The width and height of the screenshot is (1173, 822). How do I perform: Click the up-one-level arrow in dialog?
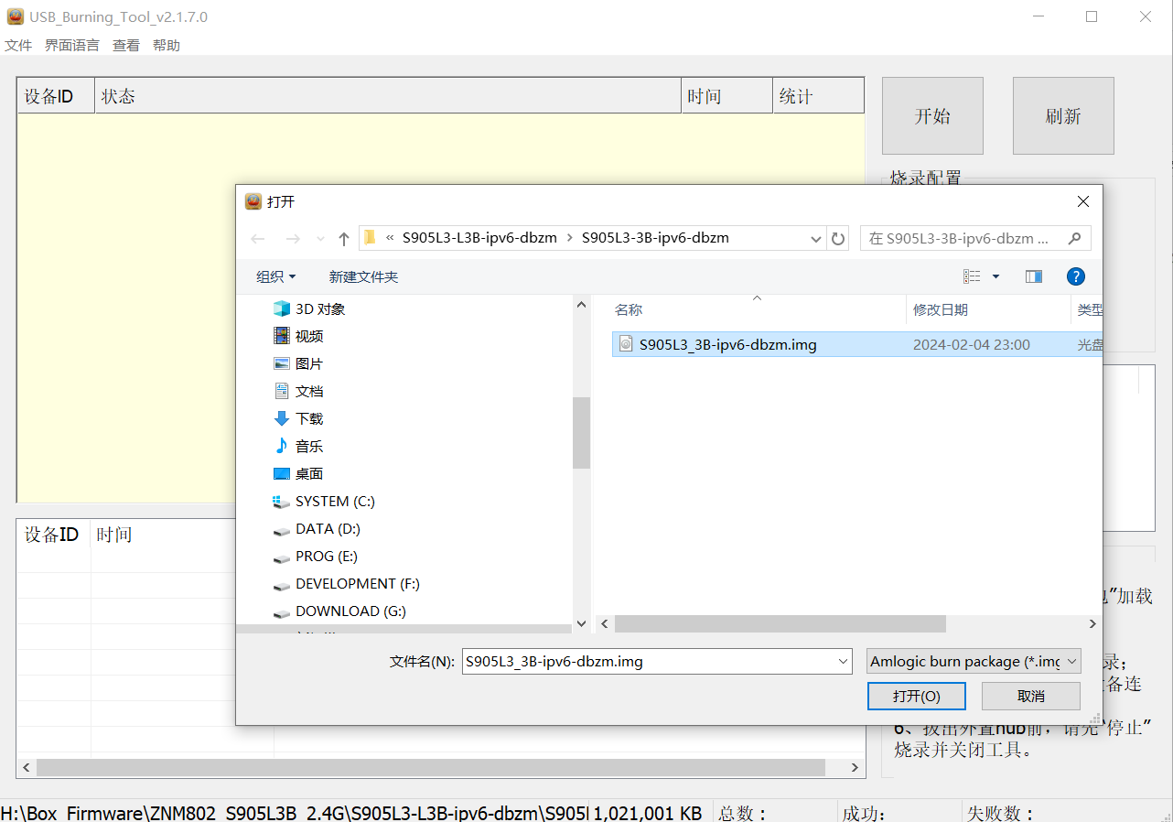344,239
